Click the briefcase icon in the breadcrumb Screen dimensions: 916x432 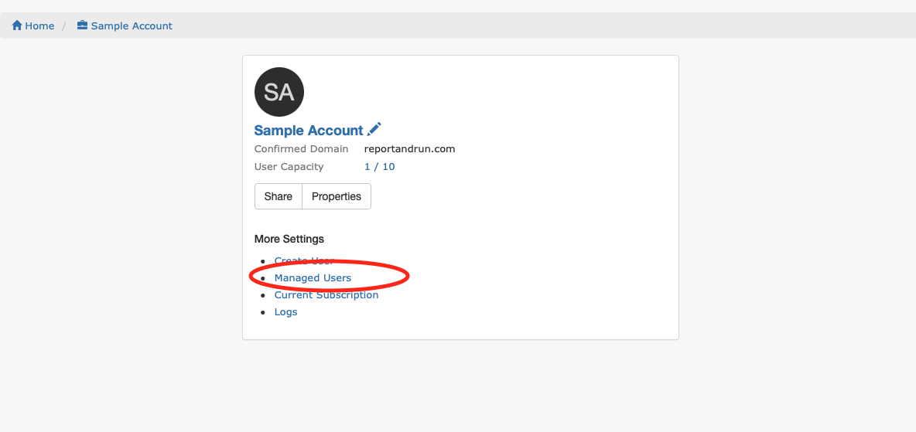pyautogui.click(x=82, y=26)
